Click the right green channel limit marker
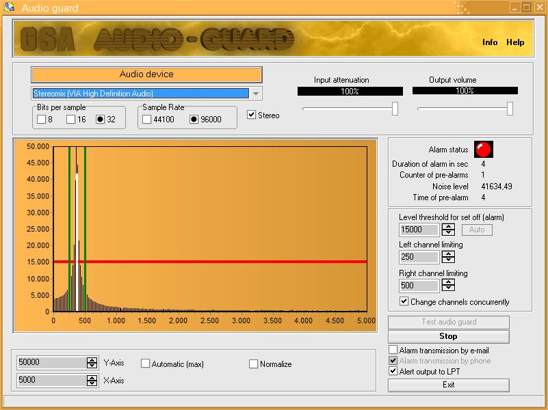This screenshot has width=548, height=410. click(85, 228)
